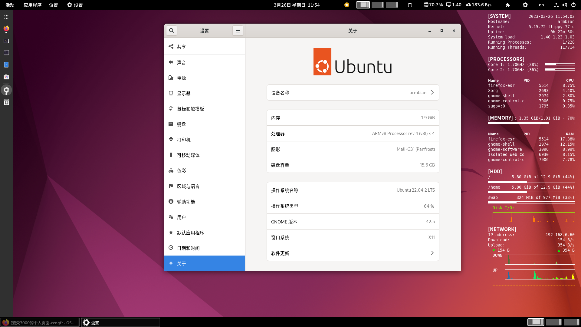Click the clipboard indicator in top bar
581x327 pixels.
pos(410,5)
